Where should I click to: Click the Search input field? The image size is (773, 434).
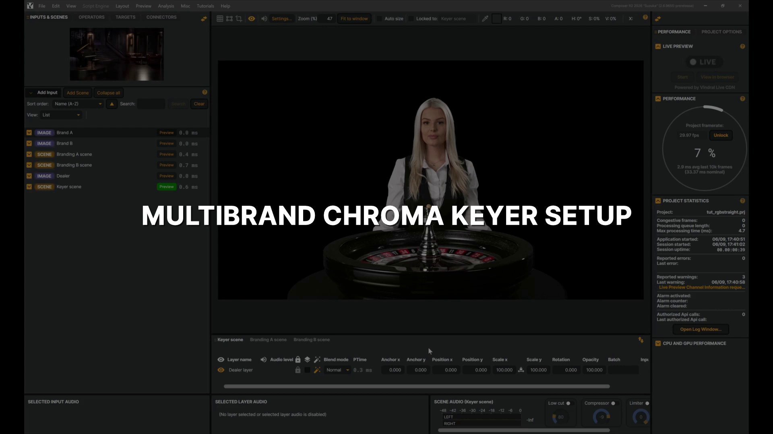[151, 104]
